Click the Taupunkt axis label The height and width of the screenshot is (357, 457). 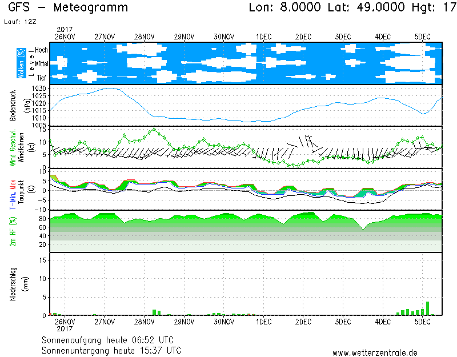[x=20, y=189]
